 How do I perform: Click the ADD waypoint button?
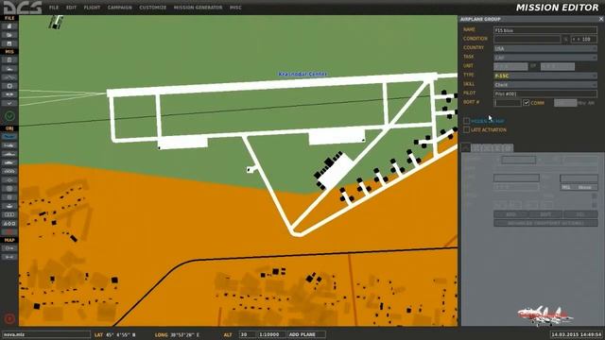pyautogui.click(x=510, y=214)
